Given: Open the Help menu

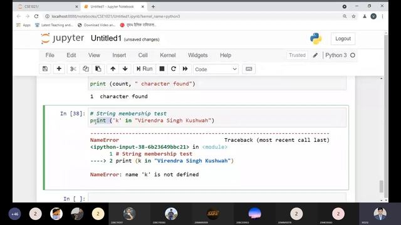Looking at the screenshot, I should pos(226,56).
